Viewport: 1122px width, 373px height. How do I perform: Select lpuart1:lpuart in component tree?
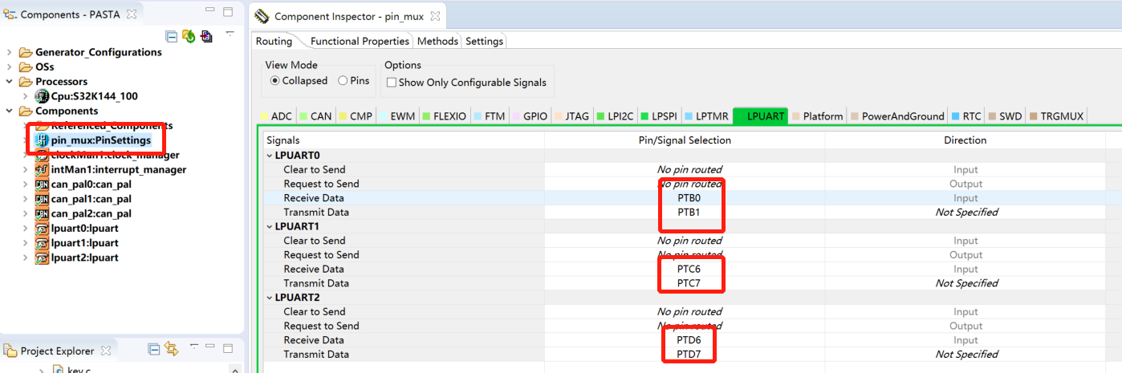click(x=84, y=243)
